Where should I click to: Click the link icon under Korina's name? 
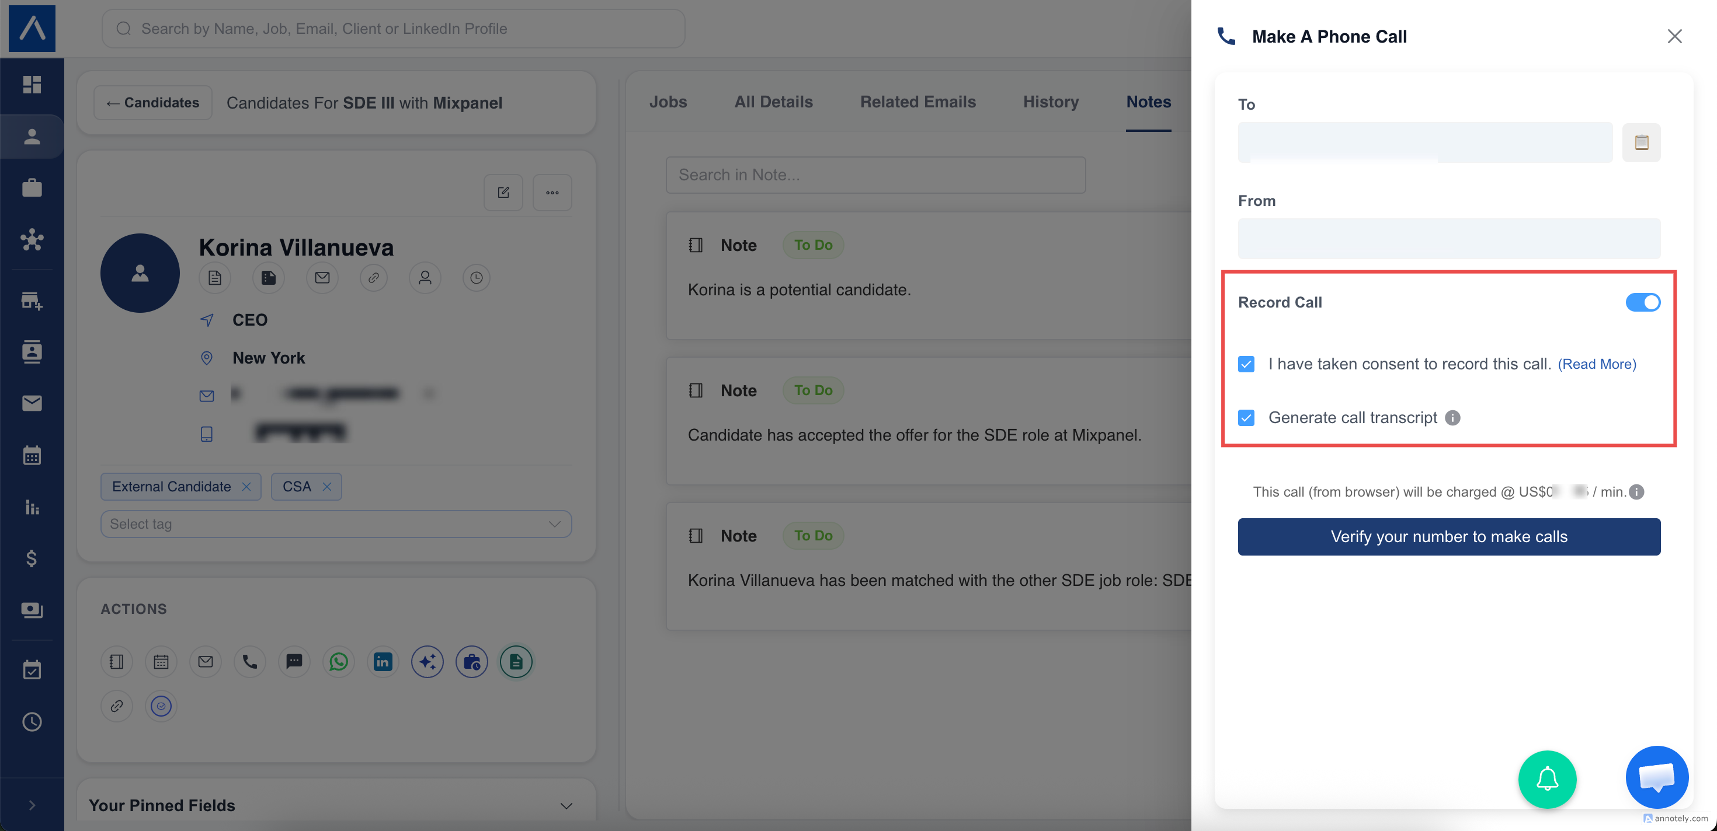coord(374,278)
